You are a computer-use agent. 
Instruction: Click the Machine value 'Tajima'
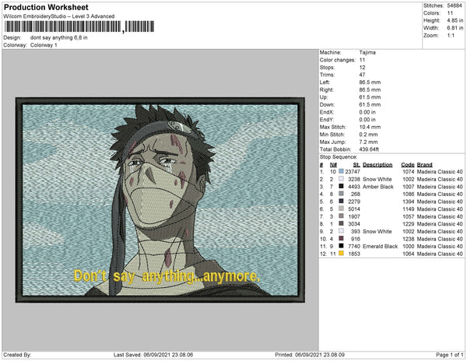point(367,52)
